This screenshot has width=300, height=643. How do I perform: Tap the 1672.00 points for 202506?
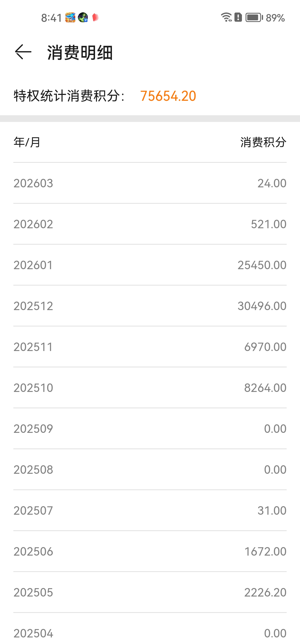[265, 551]
